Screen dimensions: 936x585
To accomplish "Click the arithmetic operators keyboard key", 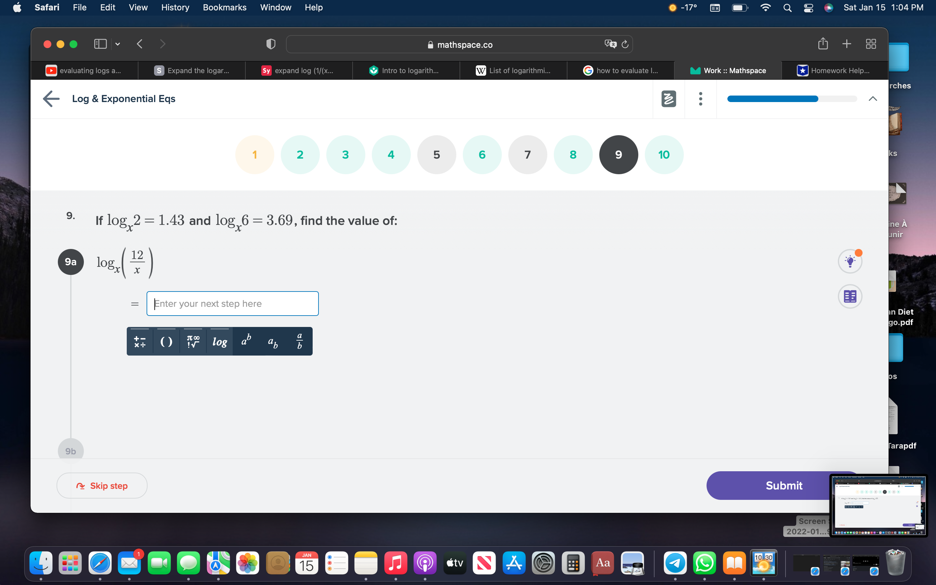I will coord(140,341).
